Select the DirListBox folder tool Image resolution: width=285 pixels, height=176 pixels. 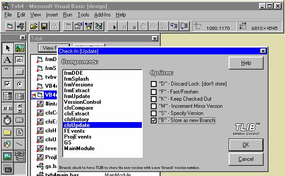click(x=8, y=132)
